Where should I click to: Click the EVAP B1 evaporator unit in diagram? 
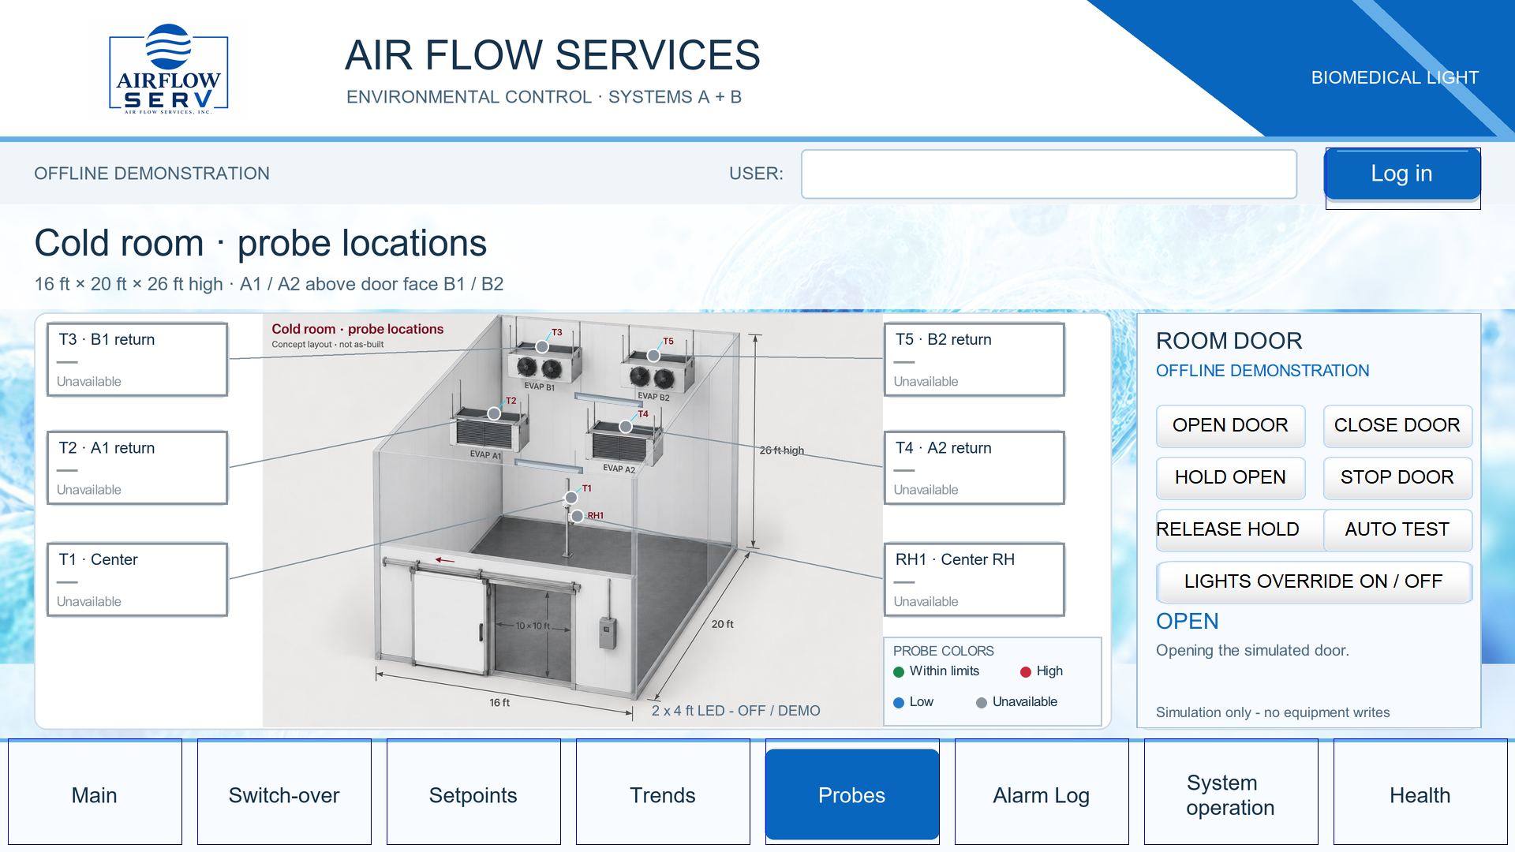[544, 364]
